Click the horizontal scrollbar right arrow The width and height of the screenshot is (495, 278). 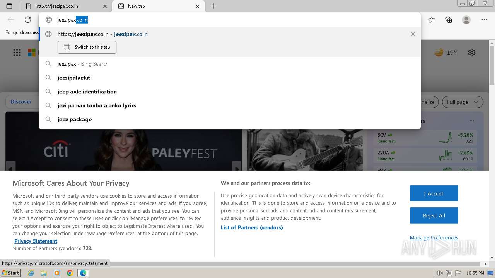click(x=486, y=264)
